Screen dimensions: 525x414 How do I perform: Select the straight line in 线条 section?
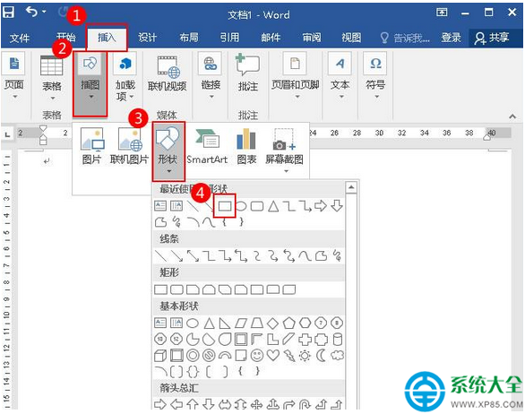(x=160, y=255)
